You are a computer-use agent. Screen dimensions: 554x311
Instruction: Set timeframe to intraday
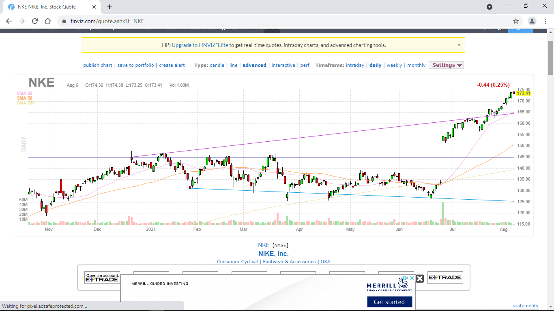[x=355, y=65]
